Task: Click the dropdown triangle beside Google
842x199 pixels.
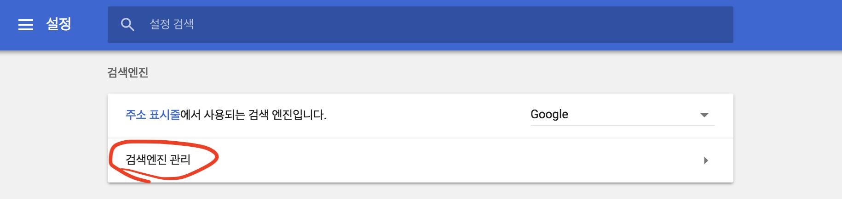Action: (x=704, y=115)
